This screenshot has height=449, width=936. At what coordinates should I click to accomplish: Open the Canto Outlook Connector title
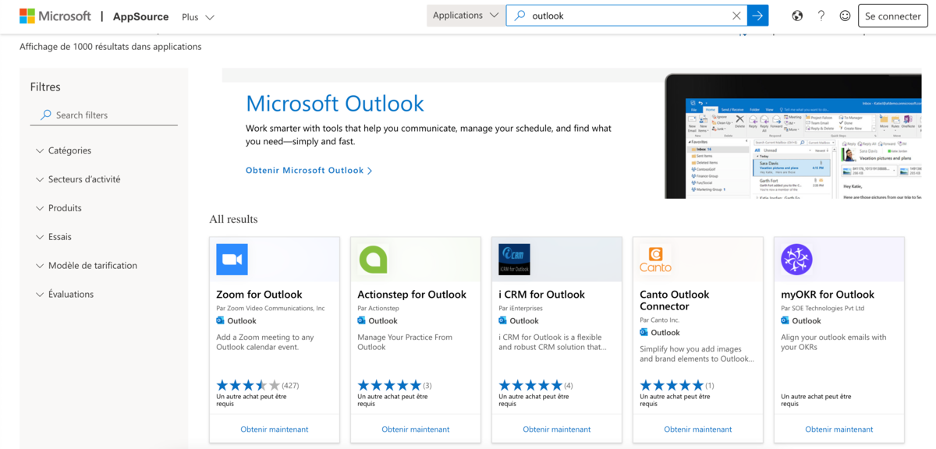pyautogui.click(x=675, y=300)
